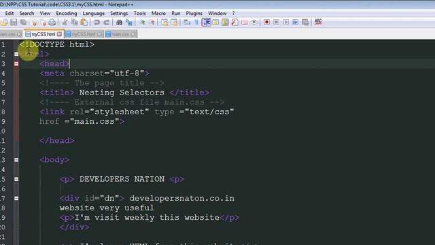Click Run Macro Multiple Times icon

pyautogui.click(x=296, y=22)
